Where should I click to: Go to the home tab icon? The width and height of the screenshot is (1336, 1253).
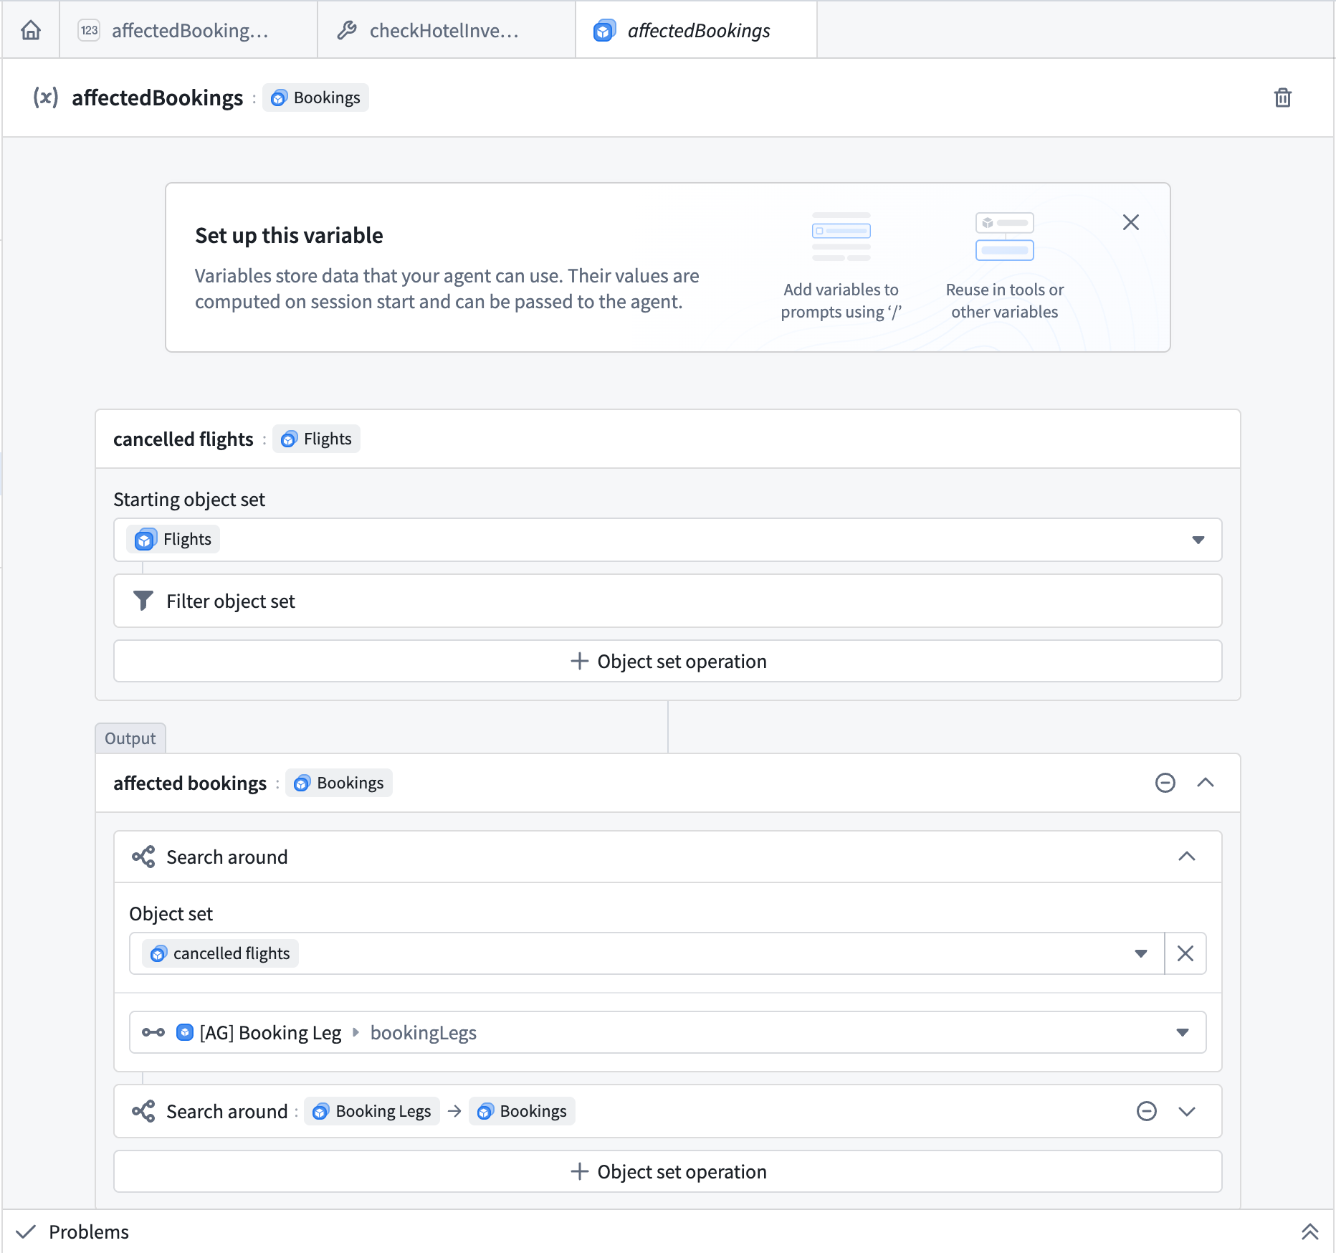[x=31, y=30]
